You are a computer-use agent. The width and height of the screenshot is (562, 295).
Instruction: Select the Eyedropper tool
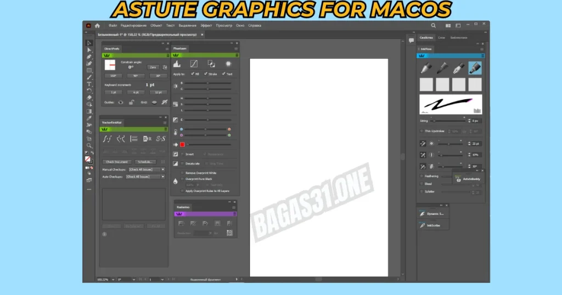tap(89, 118)
